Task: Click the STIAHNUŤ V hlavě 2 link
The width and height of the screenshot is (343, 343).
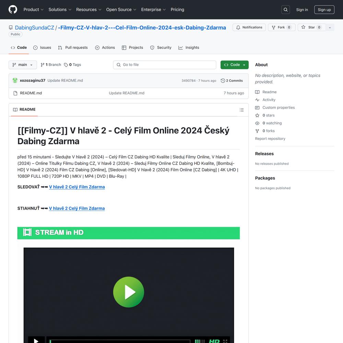Action: pyautogui.click(x=77, y=209)
